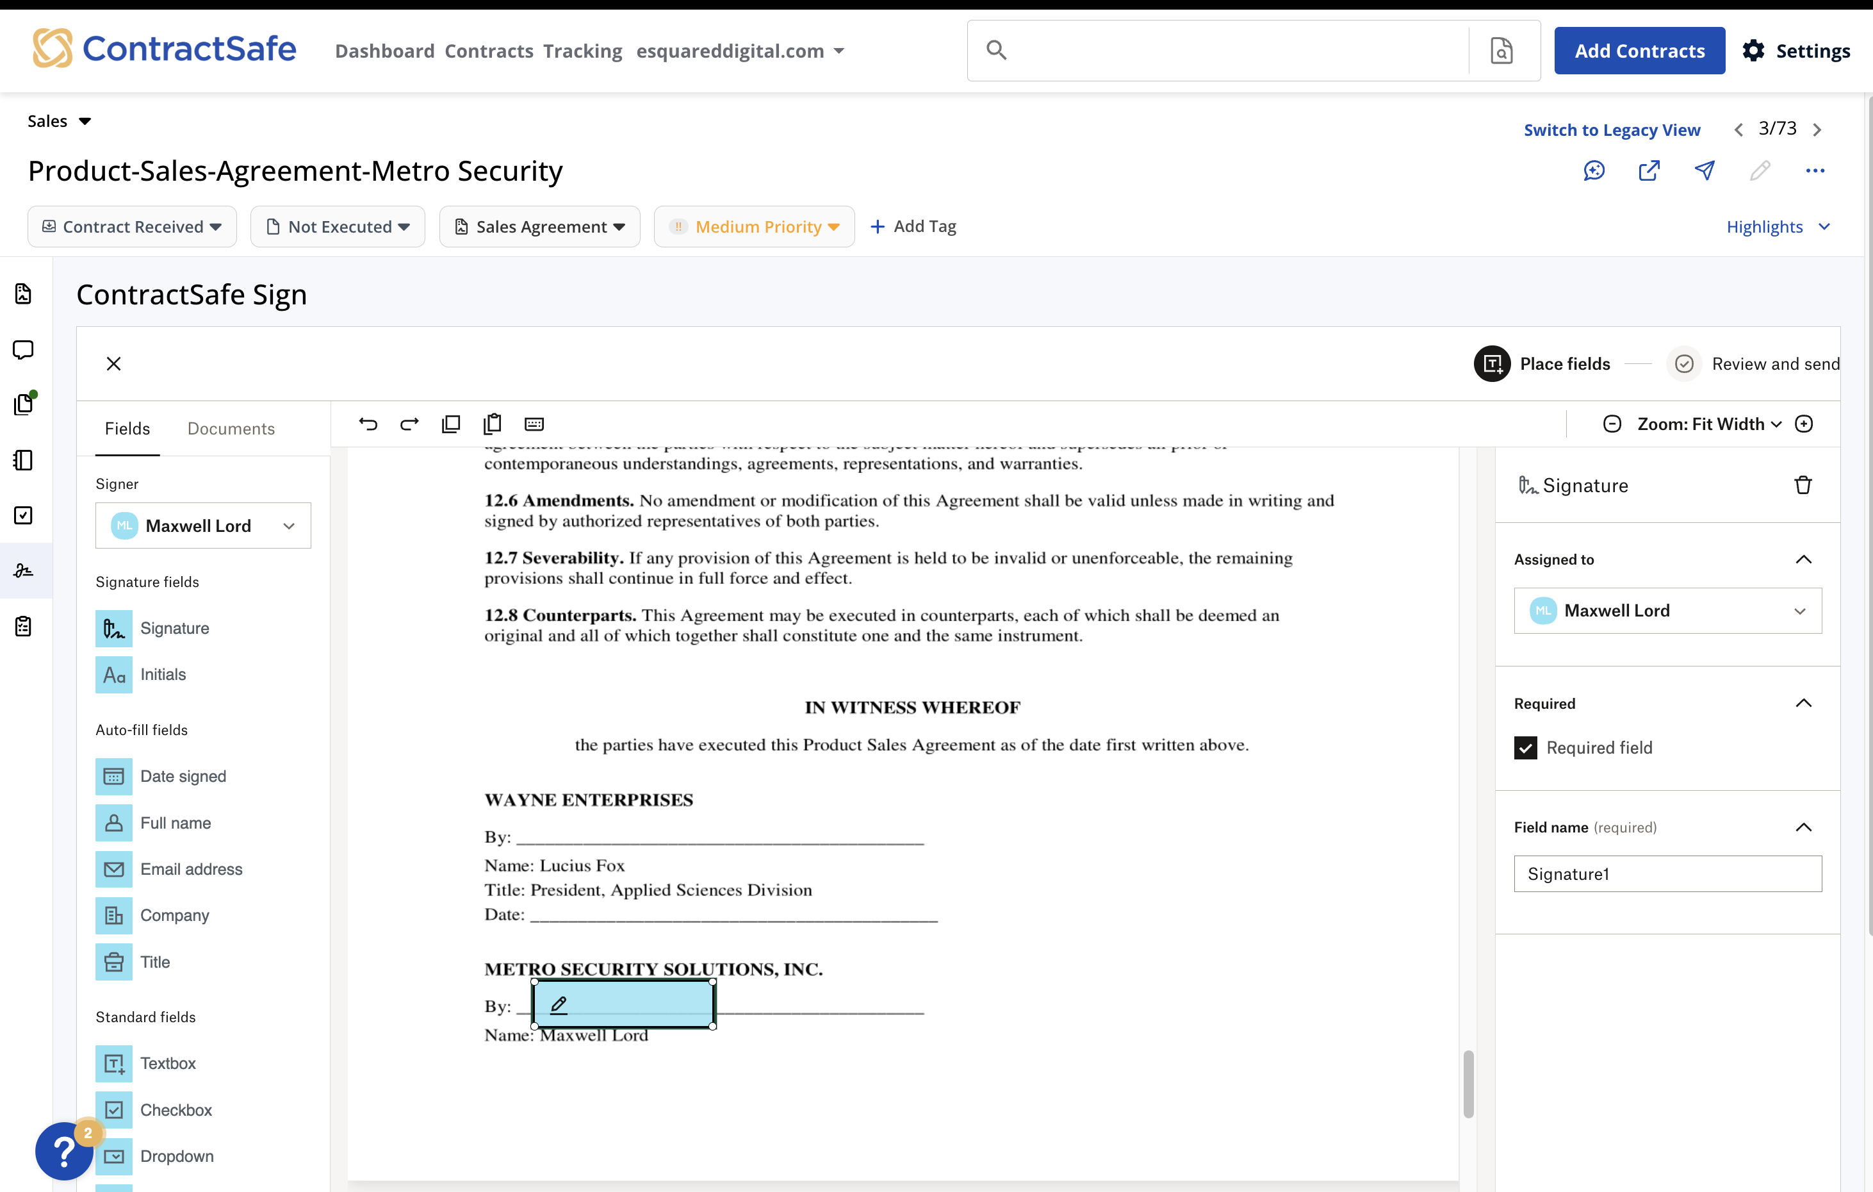
Task: Click the document vertical scrollbar thumb
Action: (1469, 1084)
